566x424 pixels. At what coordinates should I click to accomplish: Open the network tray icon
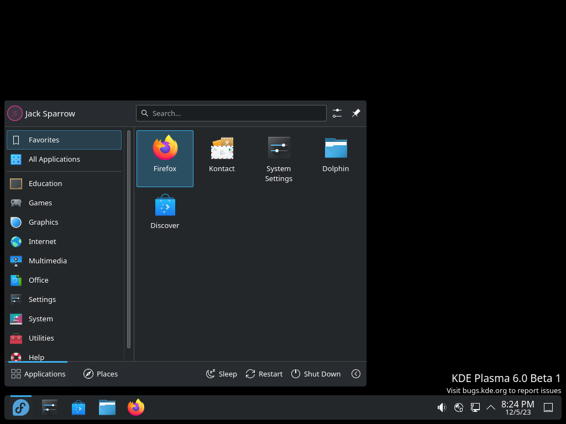pos(475,408)
